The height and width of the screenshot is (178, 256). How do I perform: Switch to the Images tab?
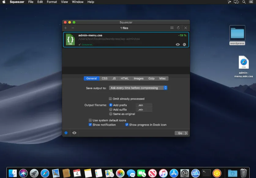[x=139, y=78]
